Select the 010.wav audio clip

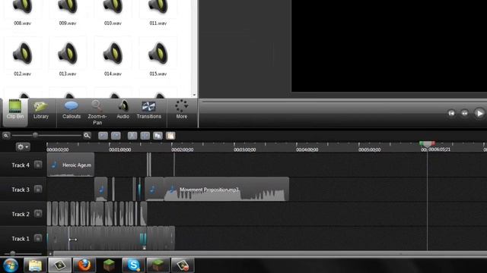[113, 13]
